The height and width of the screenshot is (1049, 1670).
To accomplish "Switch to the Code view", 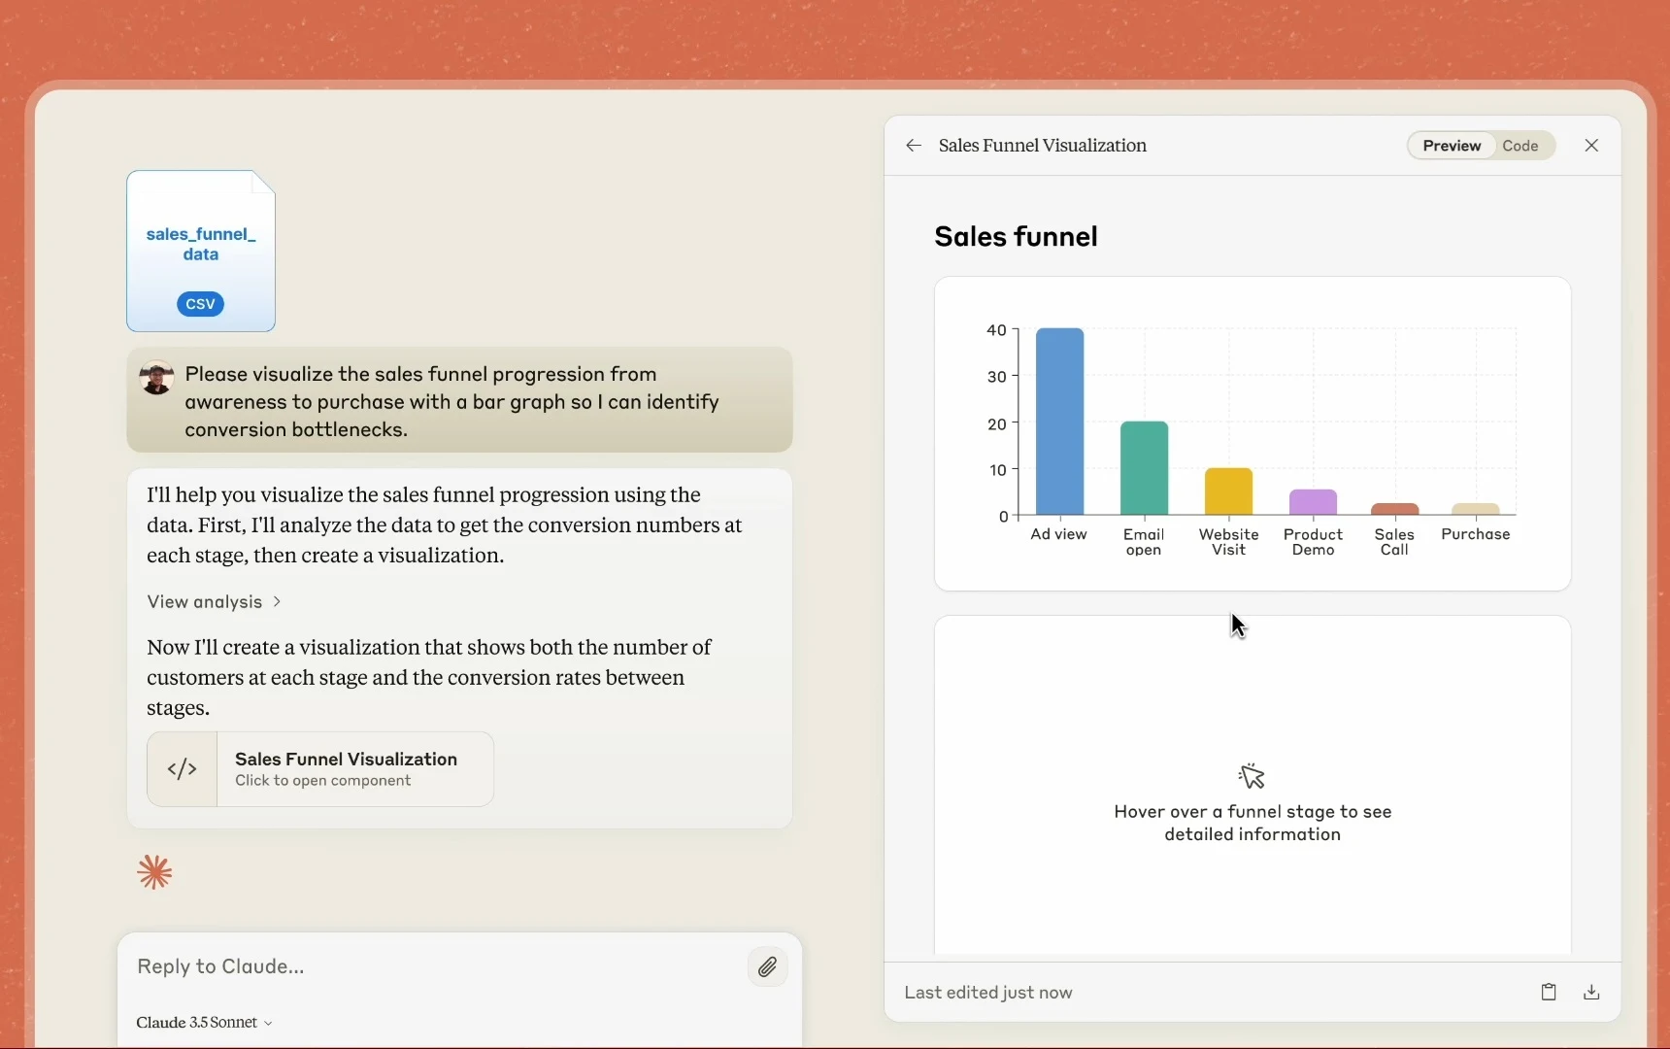I will tap(1520, 146).
